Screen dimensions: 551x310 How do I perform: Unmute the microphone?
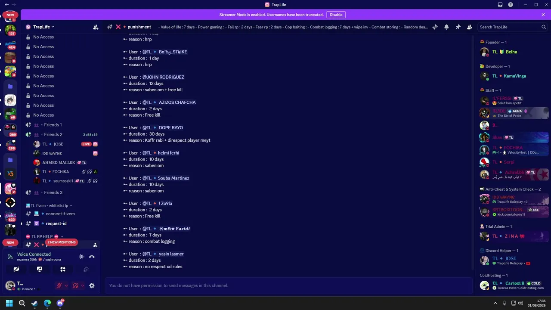click(59, 285)
